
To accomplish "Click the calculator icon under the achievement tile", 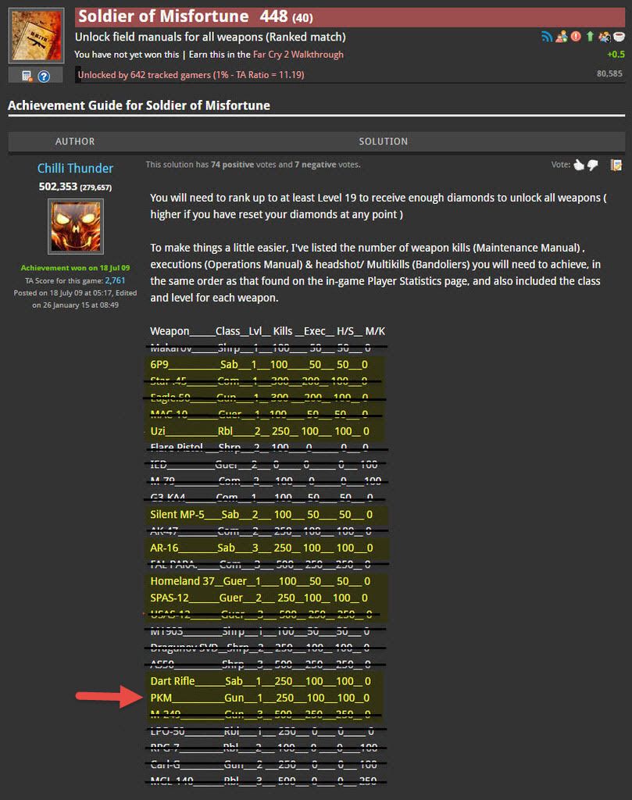I will (x=27, y=76).
